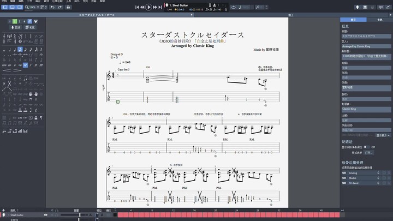Image resolution: width=393 pixels, height=221 pixels.
Task: Open the 1. Steel Guitar track selector
Action: (178, 5)
